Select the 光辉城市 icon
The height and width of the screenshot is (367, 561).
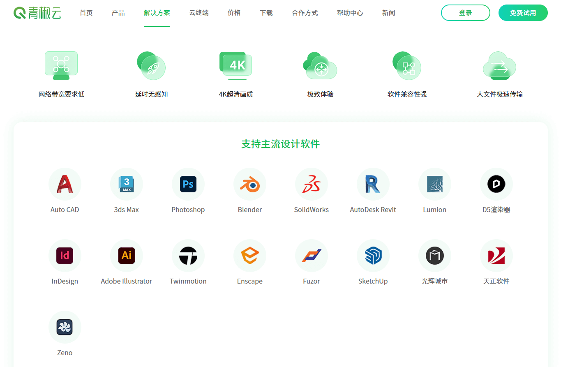[435, 256]
